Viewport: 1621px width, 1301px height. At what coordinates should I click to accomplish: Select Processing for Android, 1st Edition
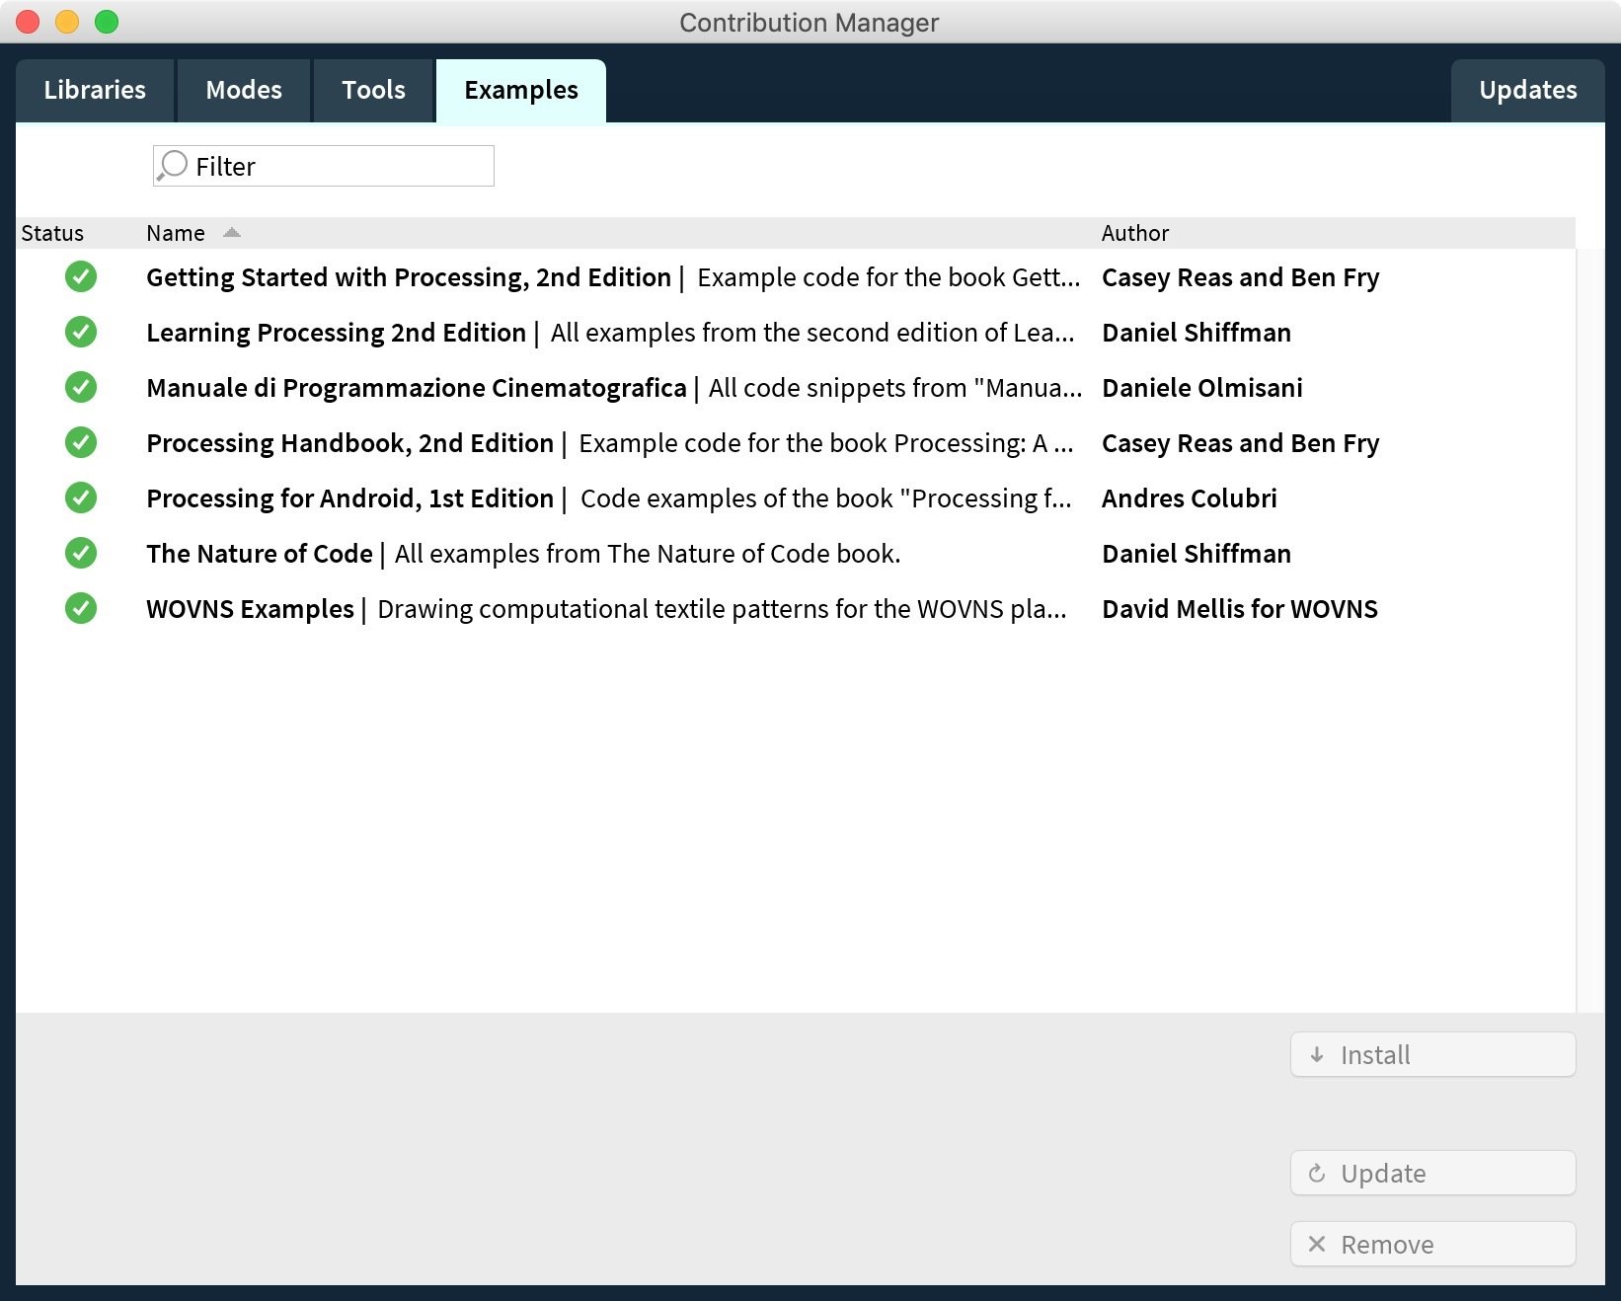[796, 498]
